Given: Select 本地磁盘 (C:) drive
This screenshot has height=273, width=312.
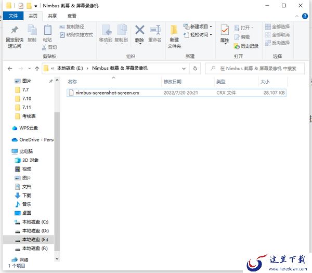Looking at the screenshot, I should pos(32,222).
